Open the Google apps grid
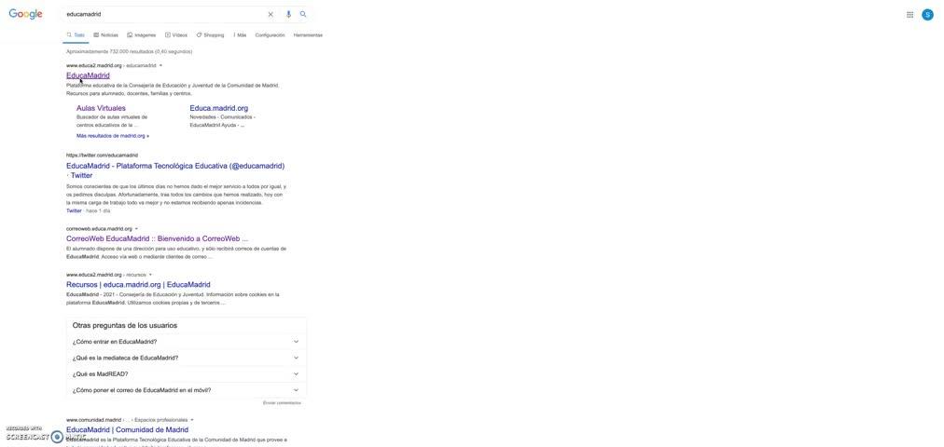The height and width of the screenshot is (447, 944). pyautogui.click(x=909, y=14)
